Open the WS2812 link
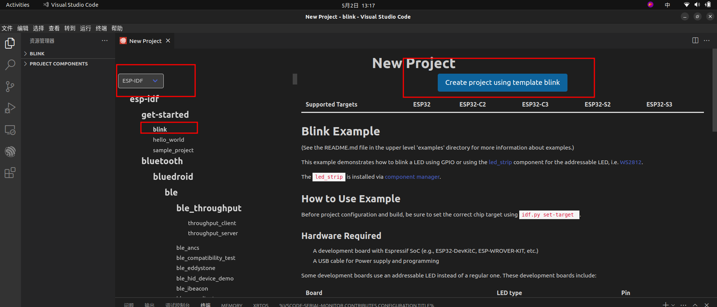 pyautogui.click(x=630, y=162)
